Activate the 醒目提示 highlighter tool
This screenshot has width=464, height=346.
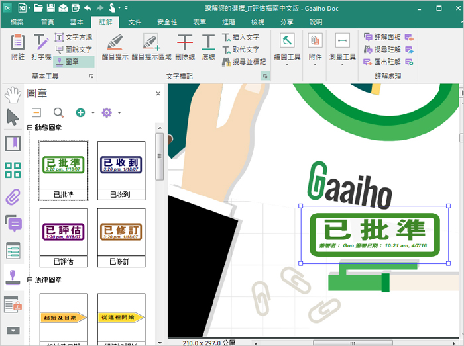point(115,47)
